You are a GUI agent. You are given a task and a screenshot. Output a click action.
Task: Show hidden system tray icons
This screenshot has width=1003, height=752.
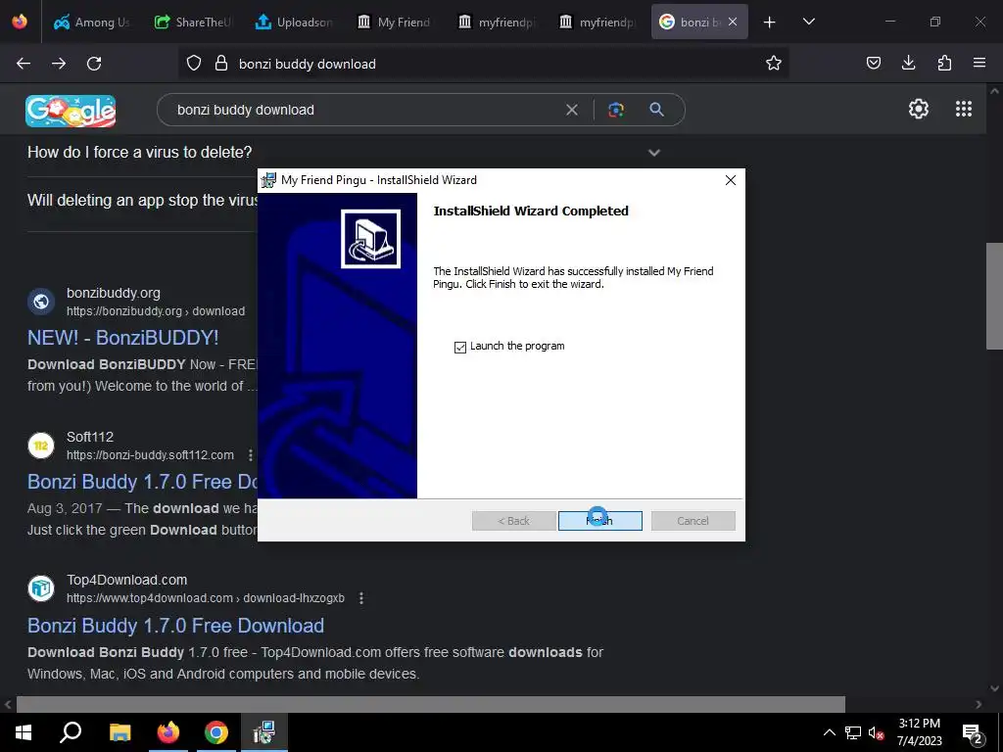click(x=829, y=732)
